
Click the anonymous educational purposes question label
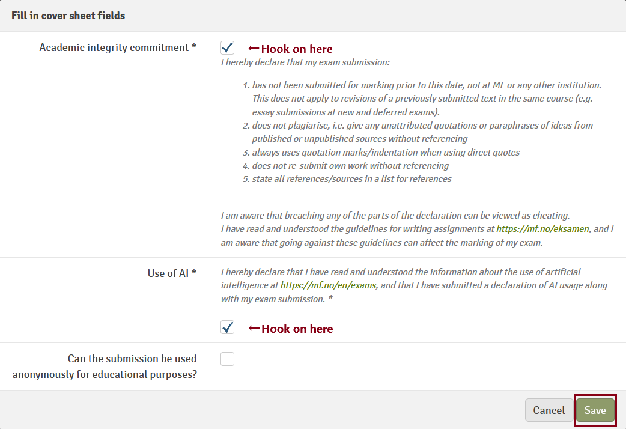point(105,367)
